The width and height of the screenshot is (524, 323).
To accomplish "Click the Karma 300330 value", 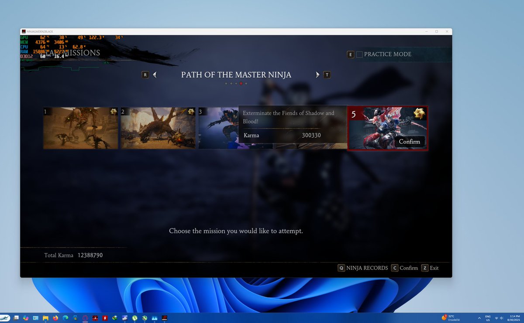I will [x=311, y=136].
